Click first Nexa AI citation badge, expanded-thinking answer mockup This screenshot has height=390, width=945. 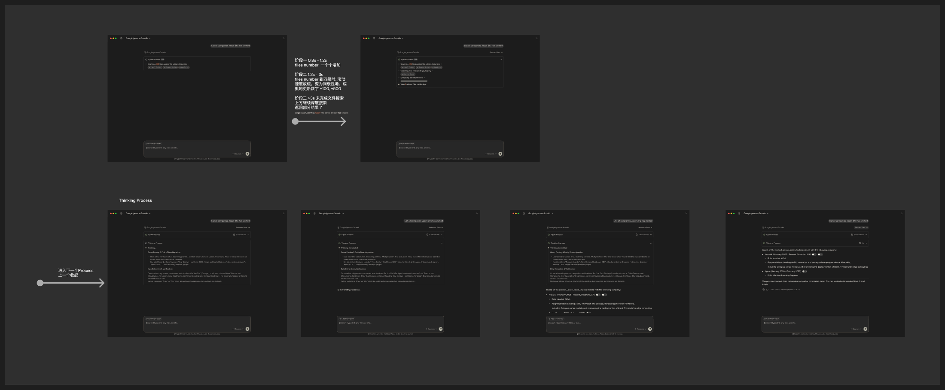tap(598, 295)
